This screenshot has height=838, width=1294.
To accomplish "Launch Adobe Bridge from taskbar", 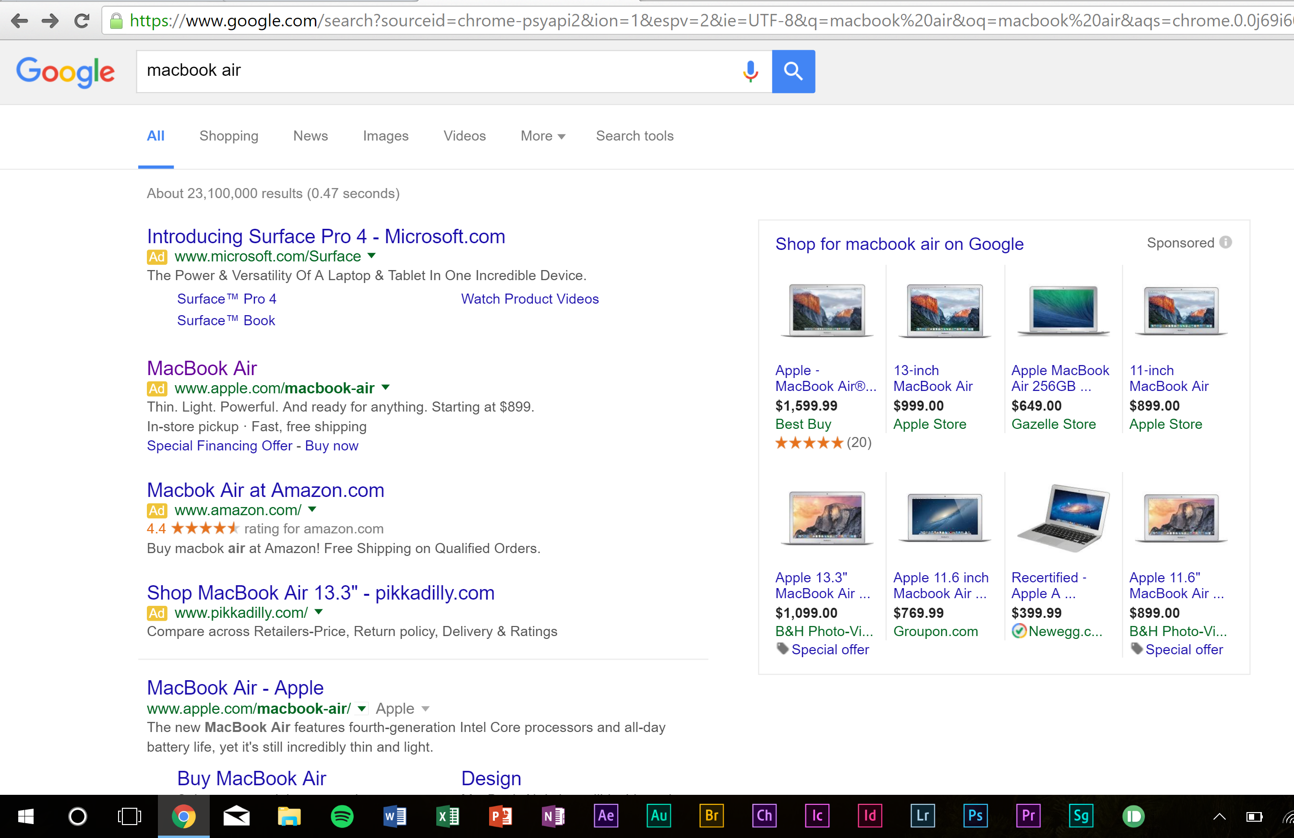I will 711,816.
